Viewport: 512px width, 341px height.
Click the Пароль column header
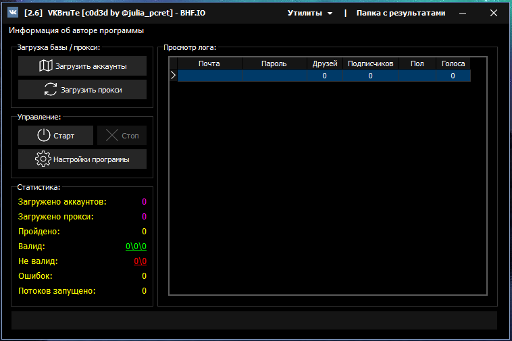(x=274, y=63)
